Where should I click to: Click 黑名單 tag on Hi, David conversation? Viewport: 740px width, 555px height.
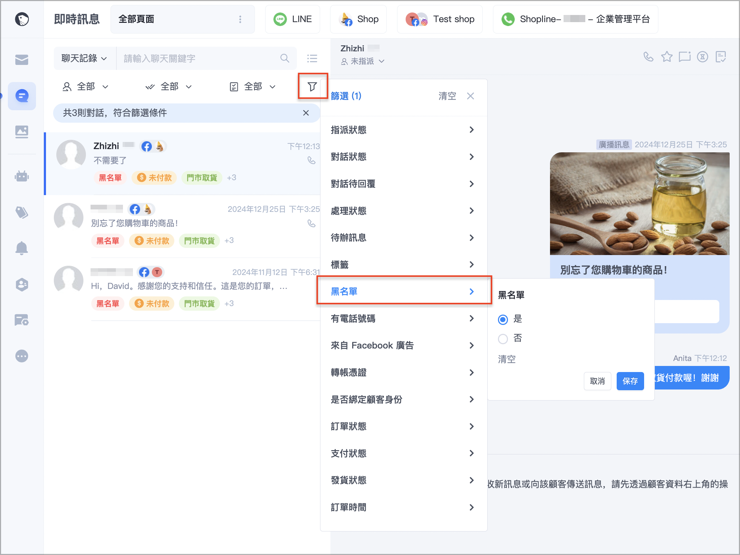point(108,304)
